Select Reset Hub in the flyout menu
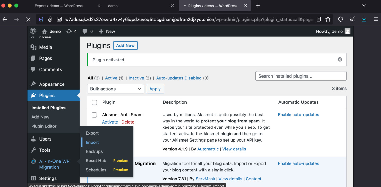The height and width of the screenshot is (187, 381). point(96,161)
